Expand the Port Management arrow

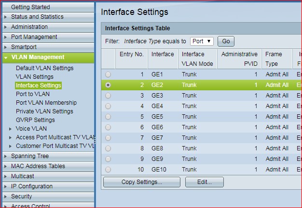pos(6,37)
